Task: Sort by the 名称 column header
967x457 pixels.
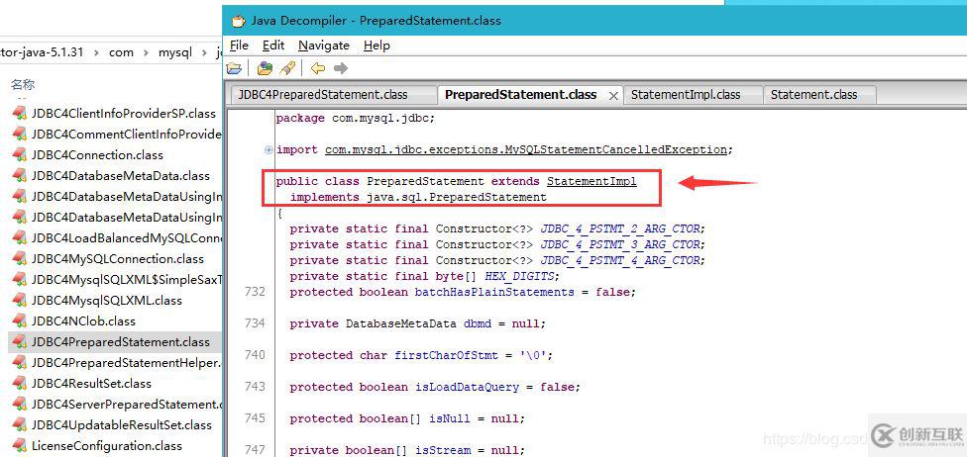Action: [x=23, y=85]
